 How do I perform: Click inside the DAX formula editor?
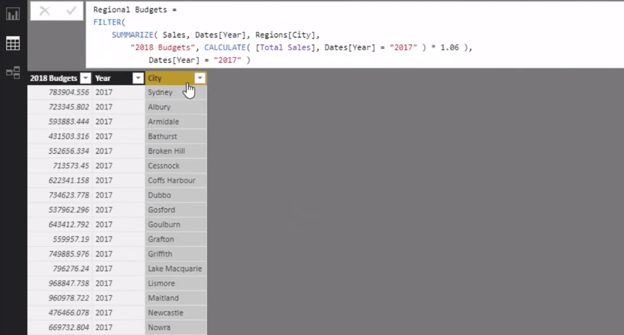click(x=355, y=35)
